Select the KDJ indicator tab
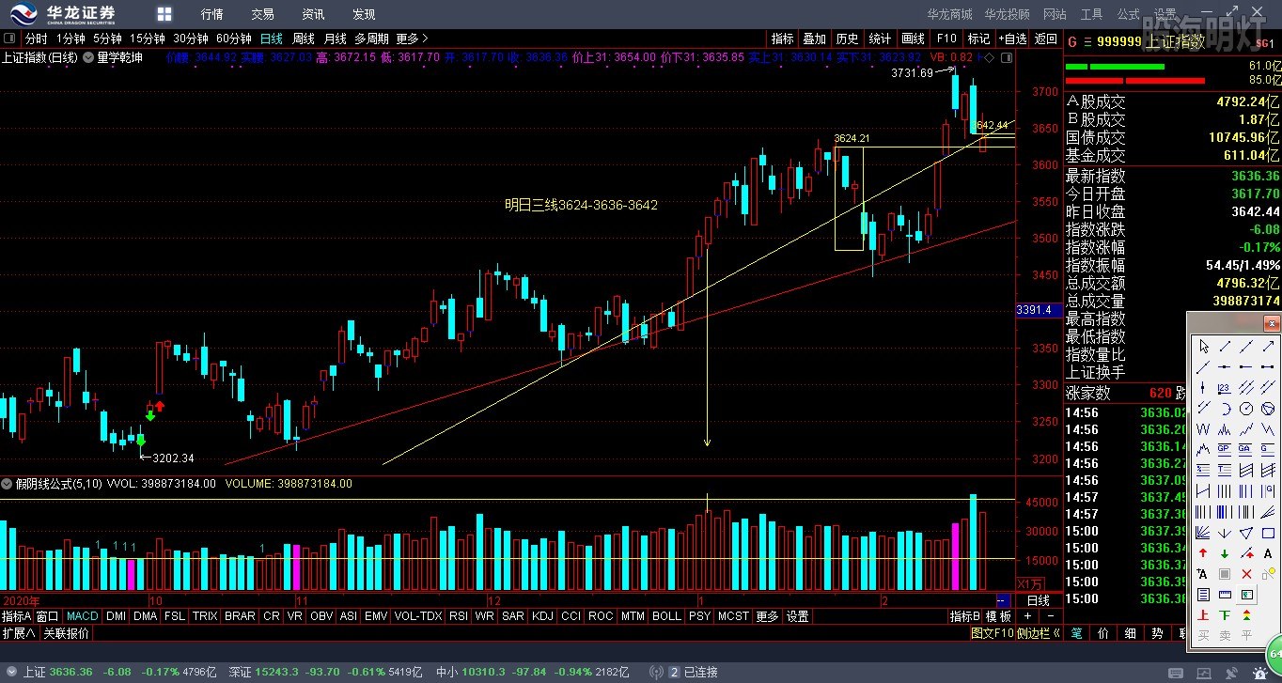This screenshot has height=683, width=1282. tap(542, 616)
